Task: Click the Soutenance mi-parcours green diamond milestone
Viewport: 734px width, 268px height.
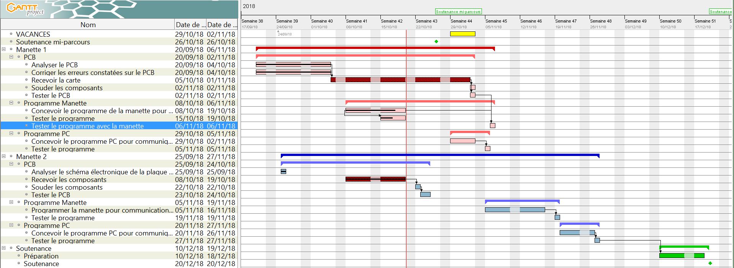Action: (x=436, y=42)
